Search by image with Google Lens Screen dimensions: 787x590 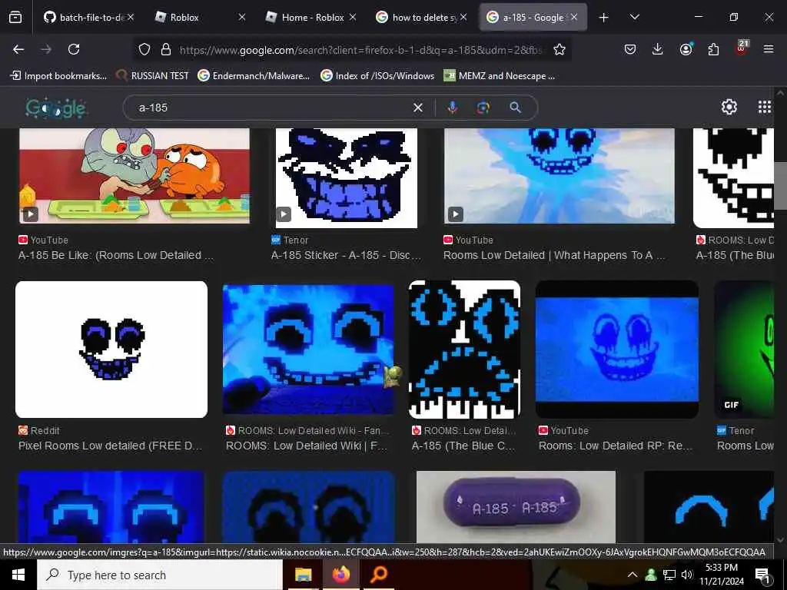pos(483,108)
